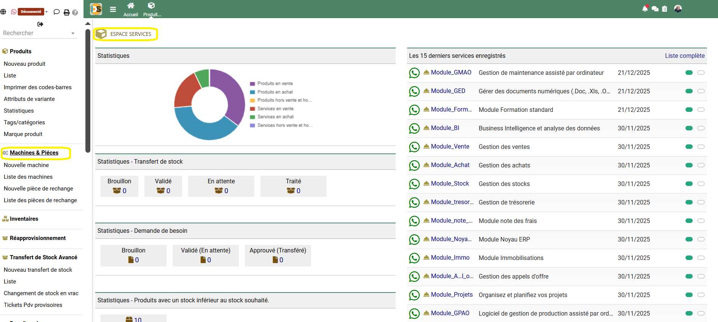Viewport: 718px width, 322px height.
Task: Open the Liste complète link
Action: pyautogui.click(x=684, y=56)
